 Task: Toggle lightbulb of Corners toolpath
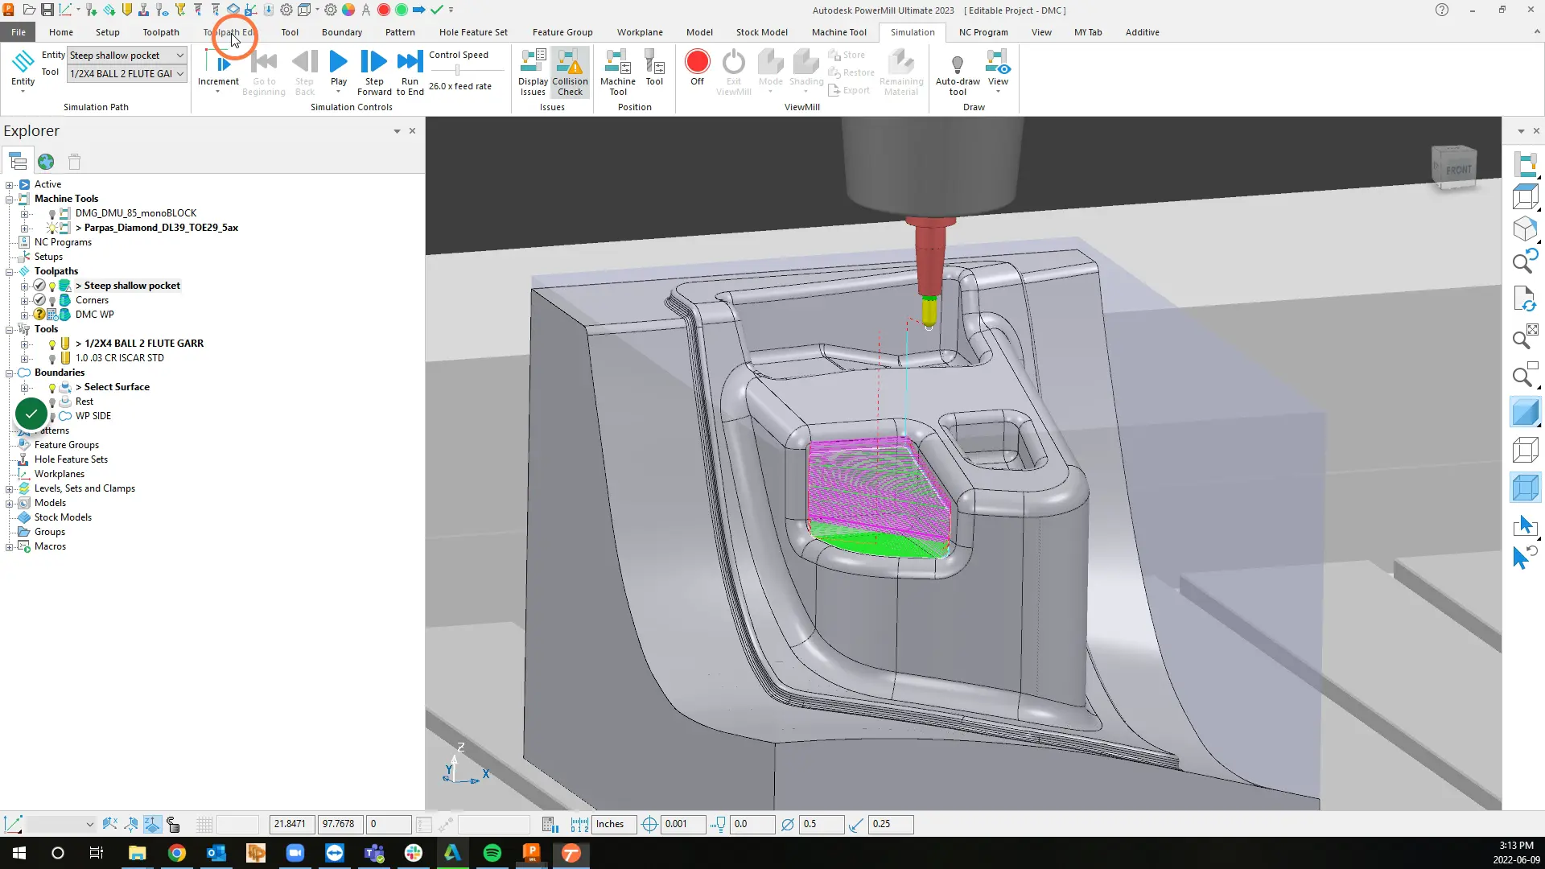coord(52,301)
